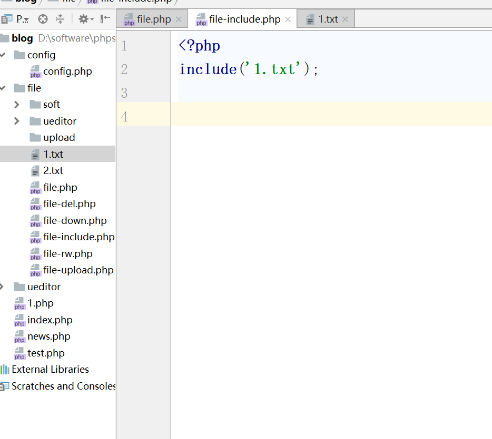Close the 1.txt tab
This screenshot has height=439, width=492.
click(345, 19)
